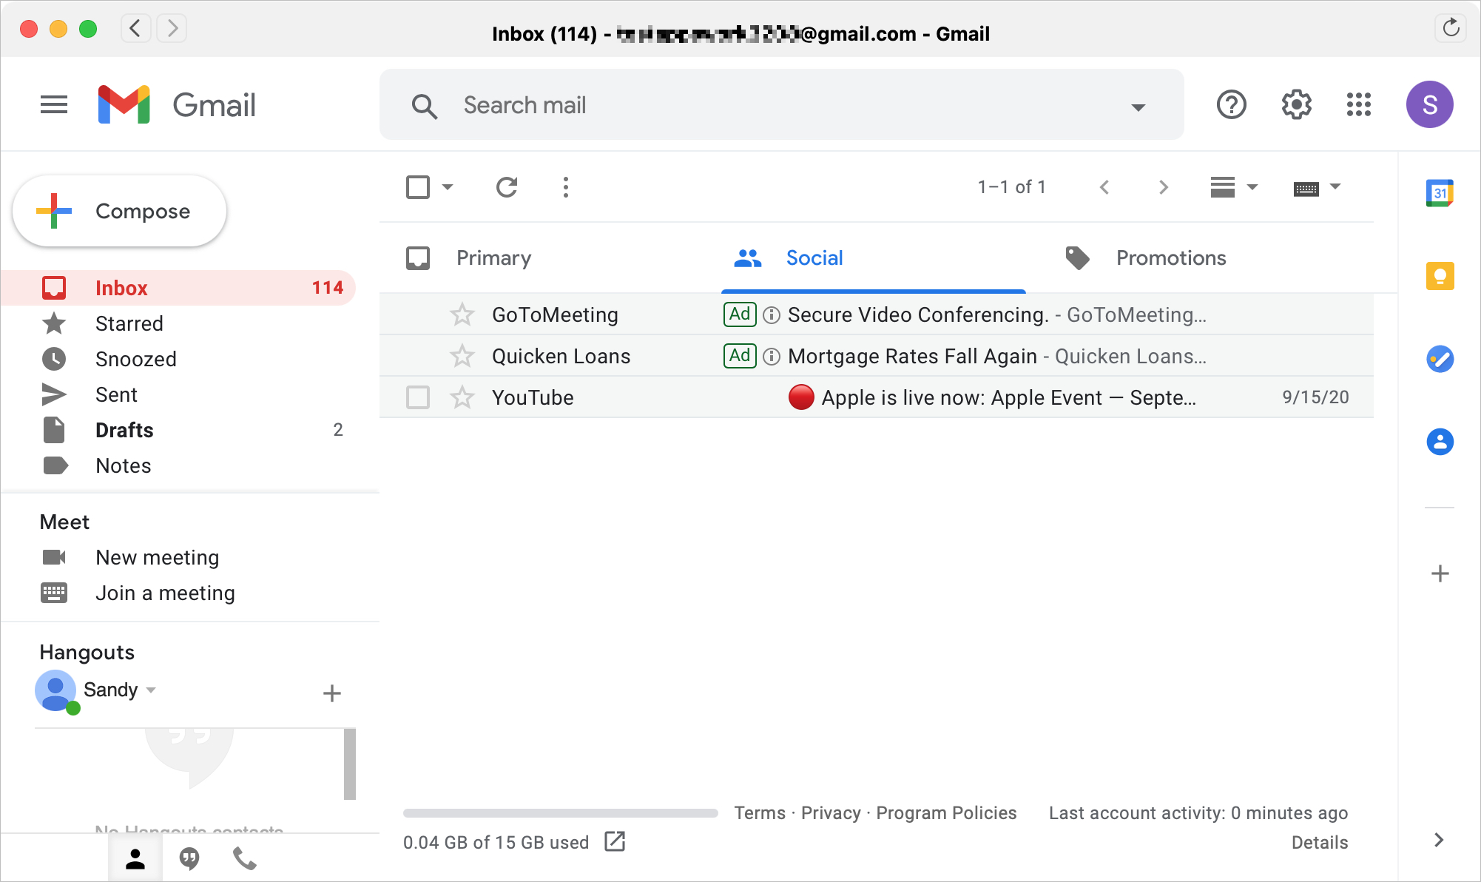Refresh the inbox list
Viewport: 1481px width, 882px height.
click(507, 187)
